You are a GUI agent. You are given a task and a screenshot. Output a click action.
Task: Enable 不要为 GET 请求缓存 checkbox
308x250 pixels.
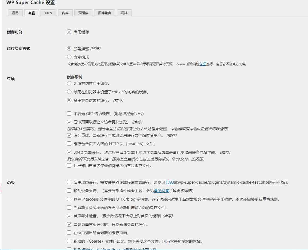click(x=69, y=114)
